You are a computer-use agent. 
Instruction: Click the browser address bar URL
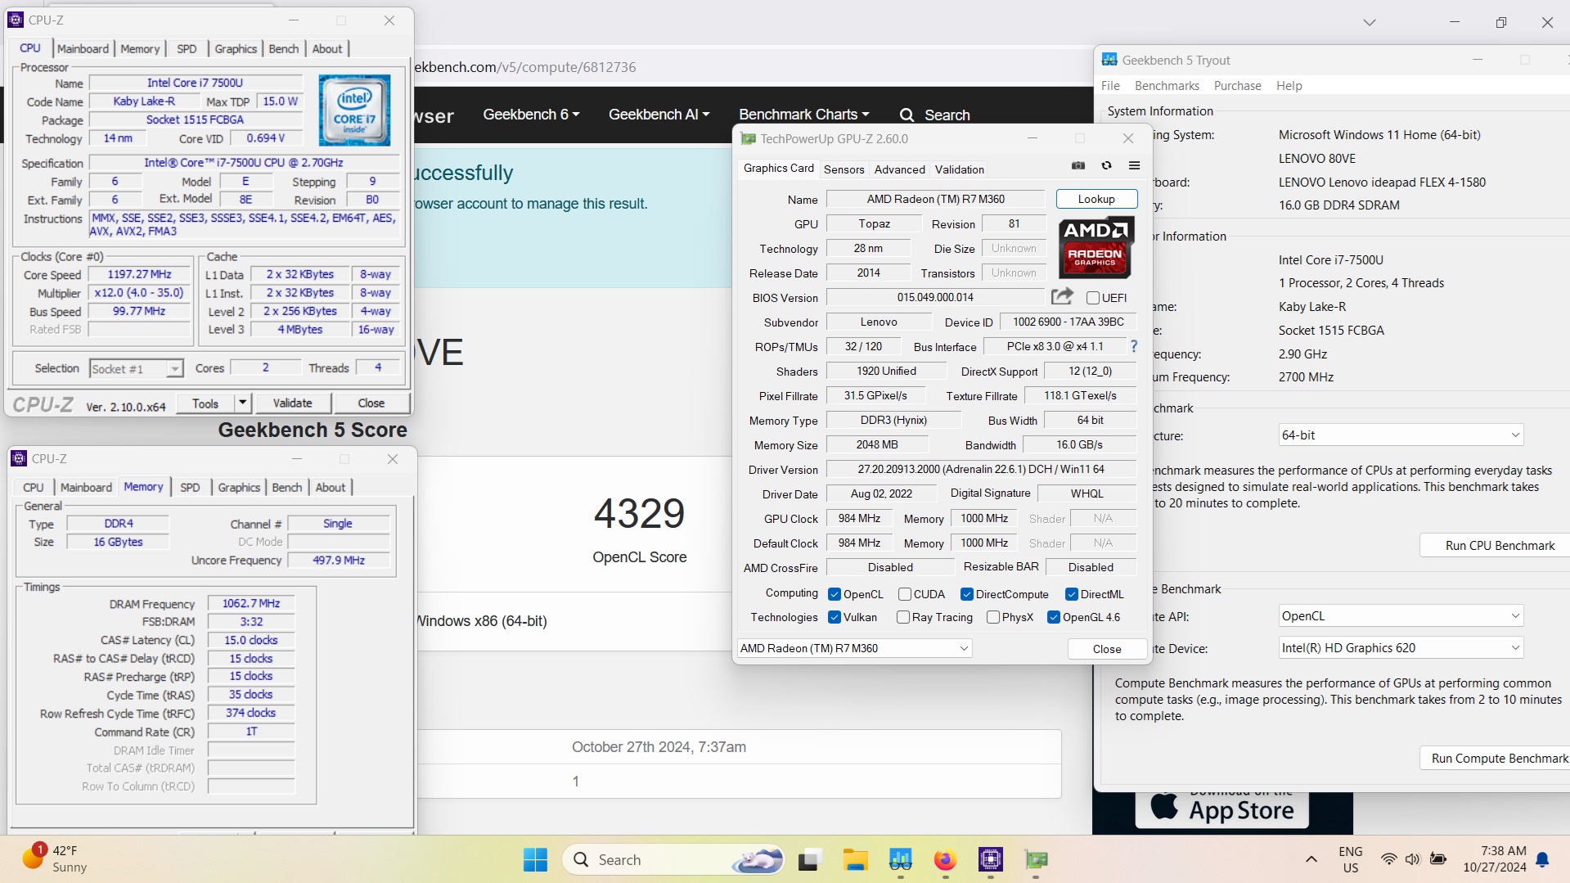click(525, 67)
